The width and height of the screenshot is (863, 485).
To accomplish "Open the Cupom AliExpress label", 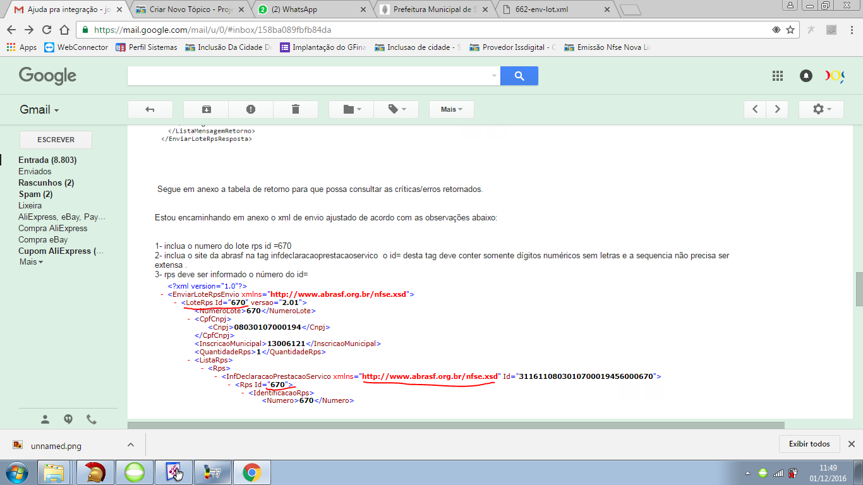I will click(61, 251).
